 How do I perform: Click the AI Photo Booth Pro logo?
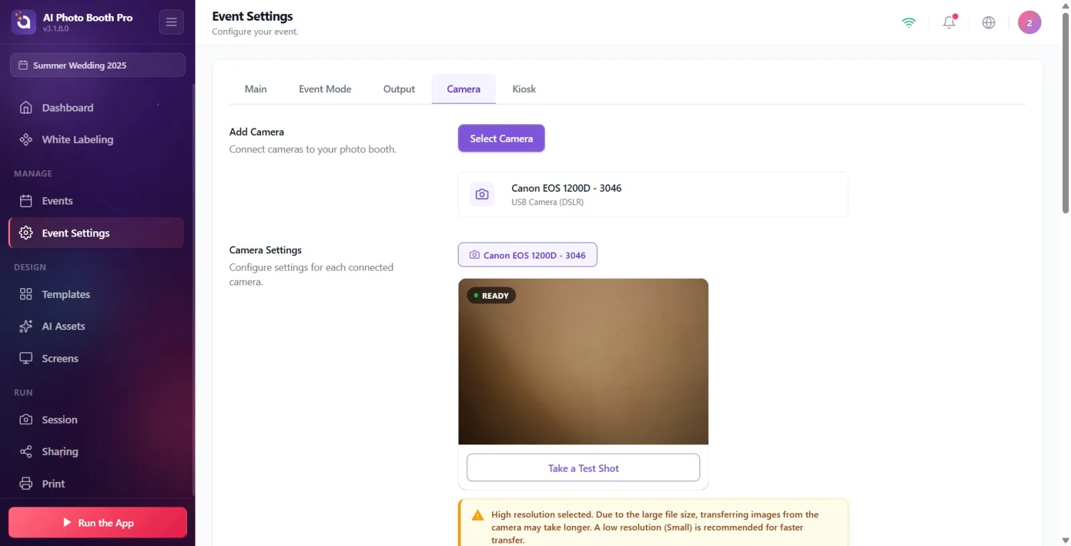[x=23, y=22]
